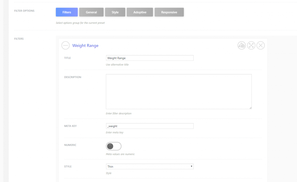Click the TITLE field label
Screen dimensions: 297x182
[x=67, y=58]
